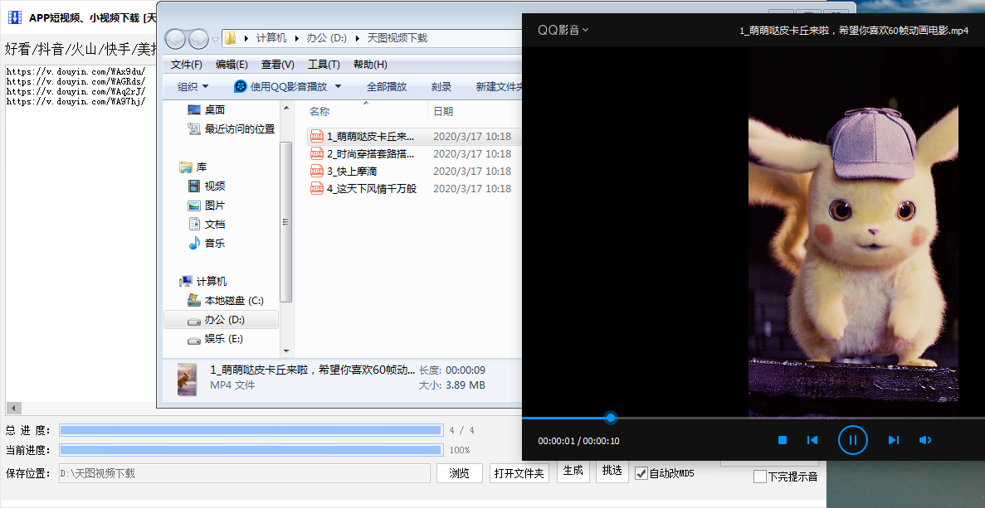Click the 当前进度 progress bar

click(251, 450)
